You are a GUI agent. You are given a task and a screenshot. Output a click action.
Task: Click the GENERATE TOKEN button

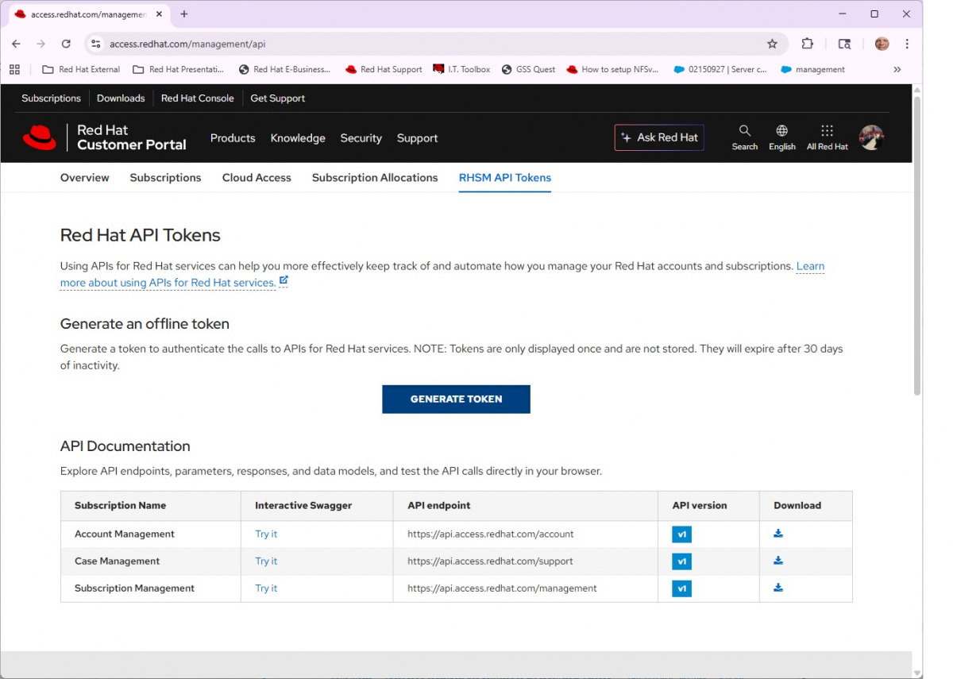pyautogui.click(x=456, y=399)
